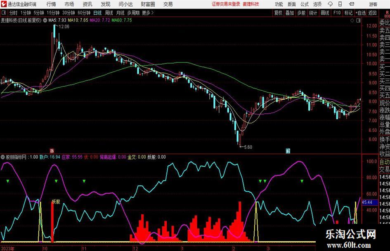Switch to 60分钟 period tab
Screen dimensions: 390x251
pos(84,13)
